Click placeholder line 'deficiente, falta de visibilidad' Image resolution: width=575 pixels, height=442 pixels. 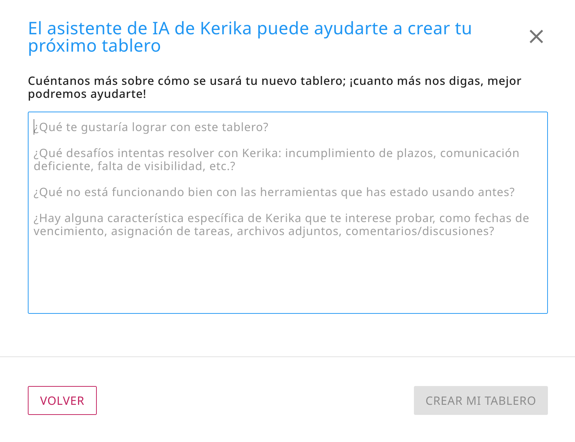coord(134,166)
